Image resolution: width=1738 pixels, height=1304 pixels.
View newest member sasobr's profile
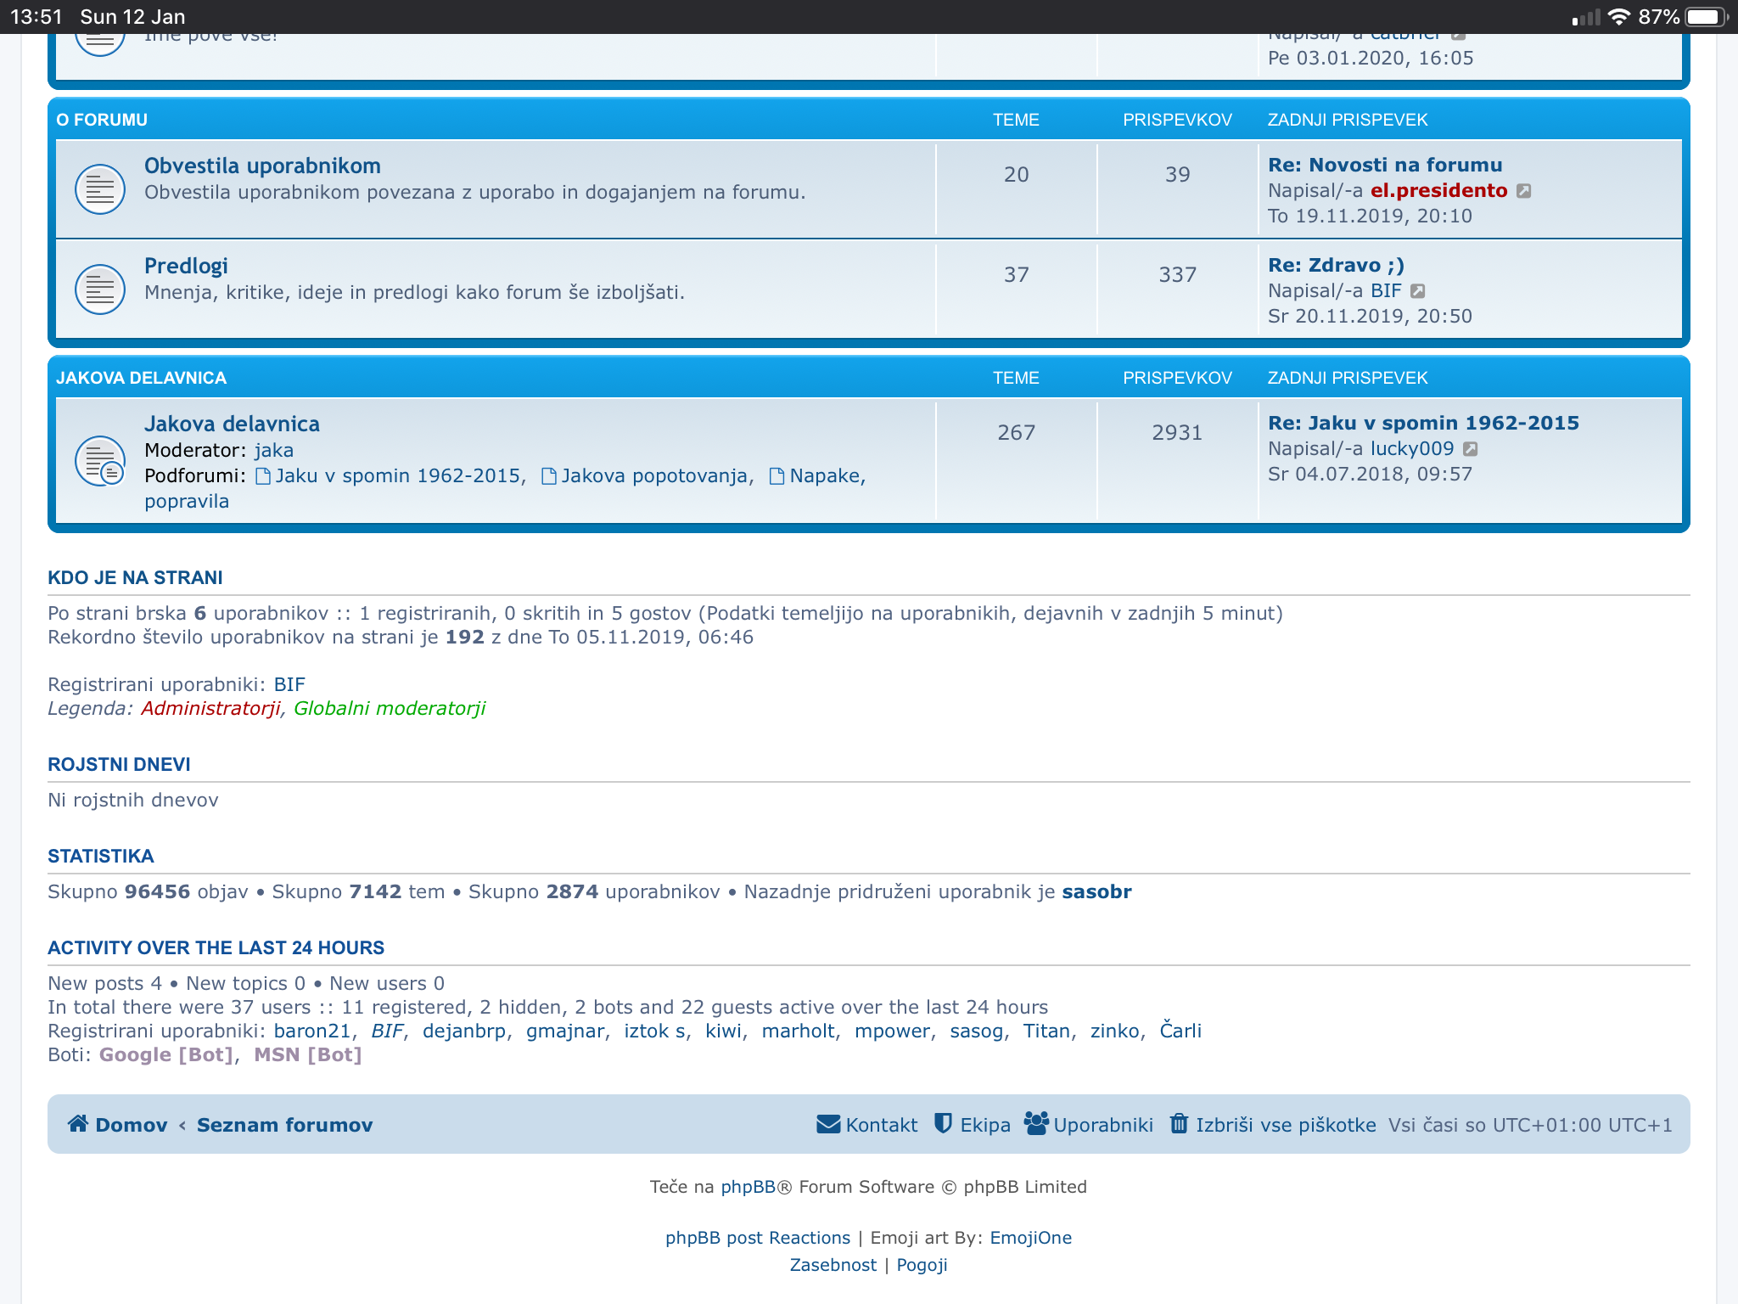point(1096,891)
